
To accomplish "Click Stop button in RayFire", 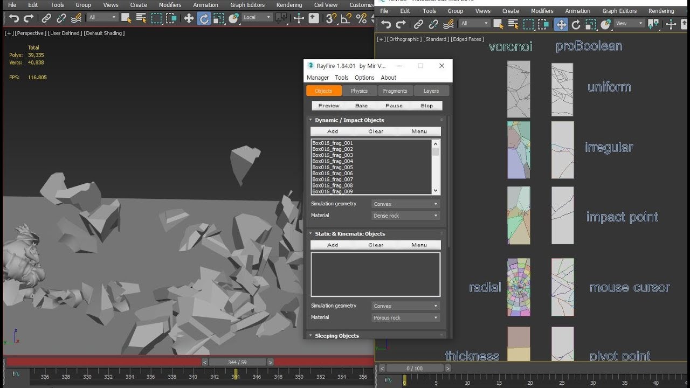I will (426, 106).
